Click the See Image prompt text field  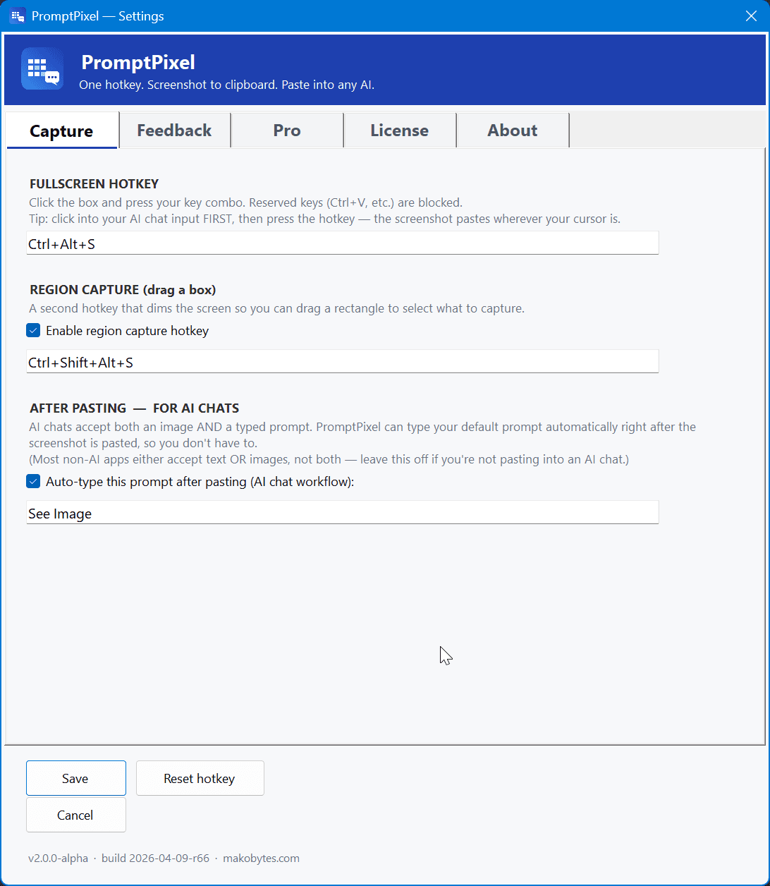343,512
